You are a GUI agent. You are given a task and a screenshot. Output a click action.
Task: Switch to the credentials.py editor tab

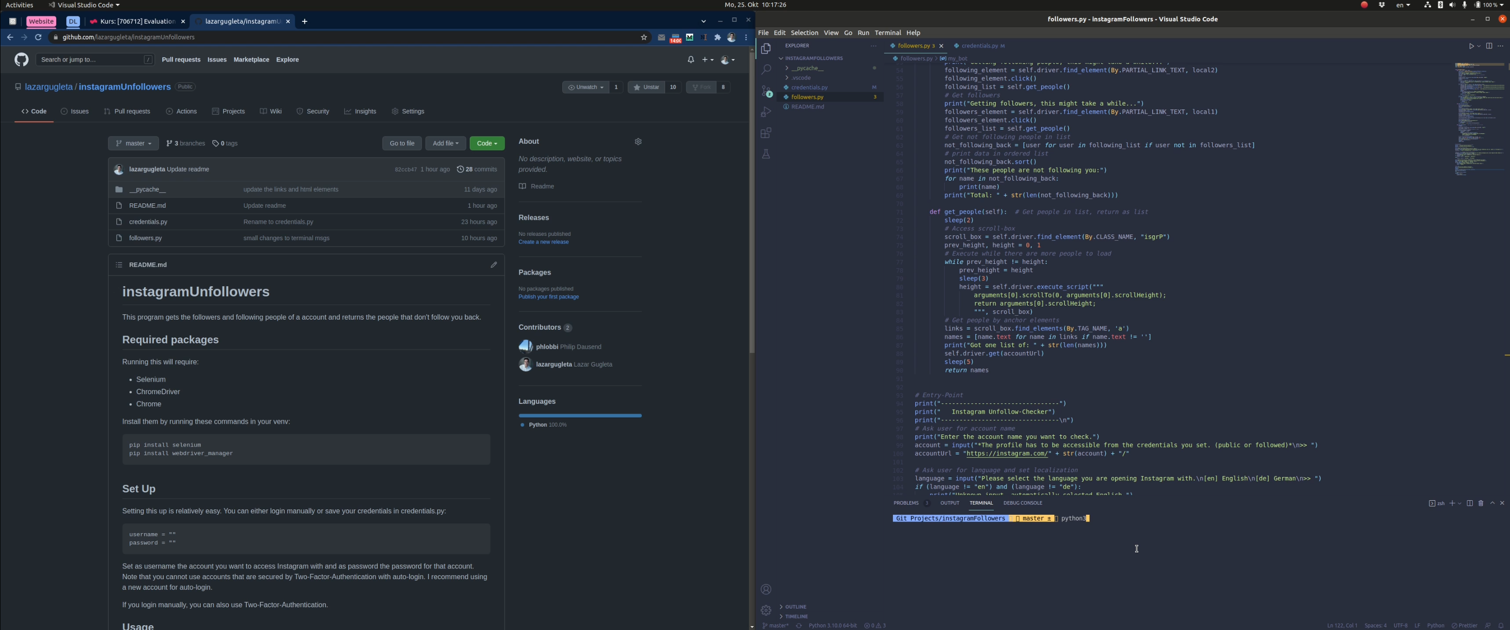[x=980, y=46]
